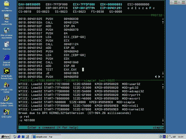The image size is (186, 139).
Task: Click code window scroll-down arrow
Action: click(163, 73)
